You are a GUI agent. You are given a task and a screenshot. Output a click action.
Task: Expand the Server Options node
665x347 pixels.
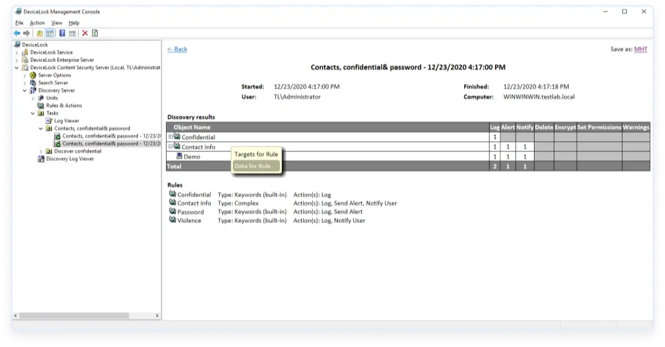click(25, 76)
